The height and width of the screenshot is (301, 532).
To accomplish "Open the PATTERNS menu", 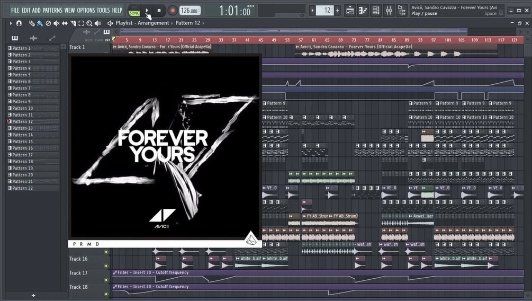I will (52, 10).
